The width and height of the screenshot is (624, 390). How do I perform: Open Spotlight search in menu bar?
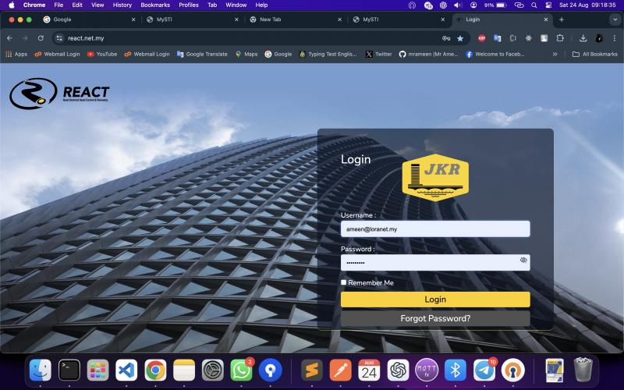(x=534, y=5)
